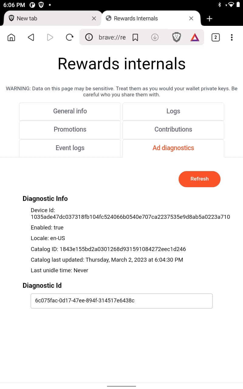
Task: Click the back navigation arrow
Action: pos(30,37)
